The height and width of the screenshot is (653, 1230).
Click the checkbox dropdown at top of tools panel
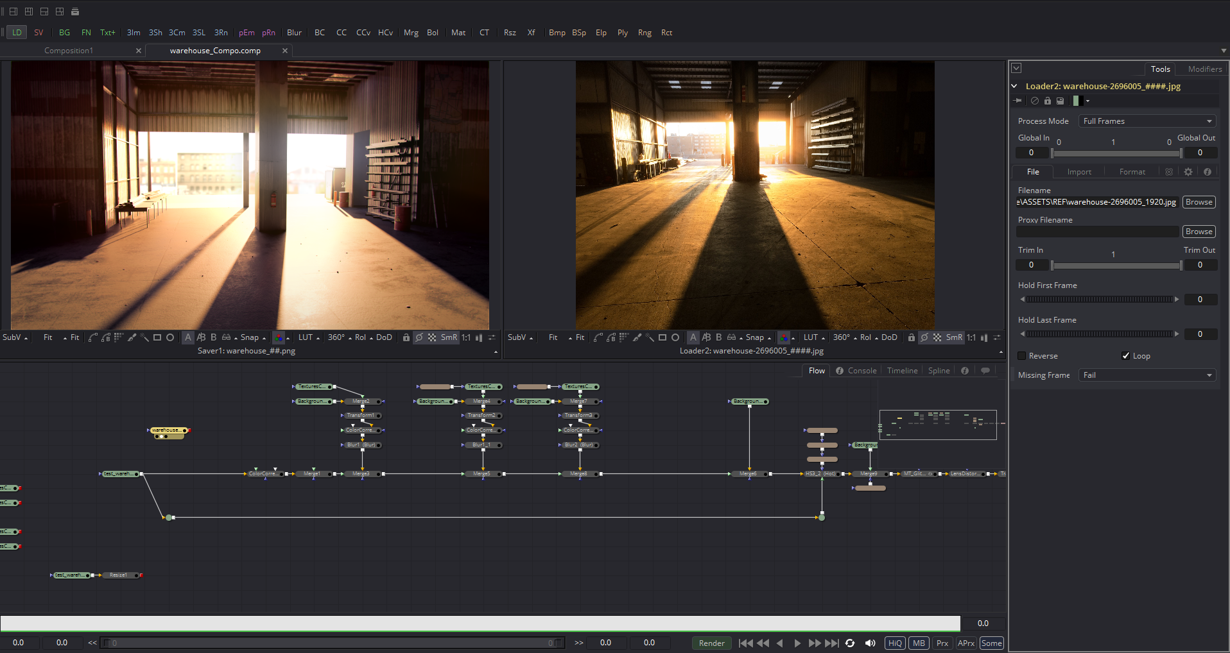pos(1016,68)
